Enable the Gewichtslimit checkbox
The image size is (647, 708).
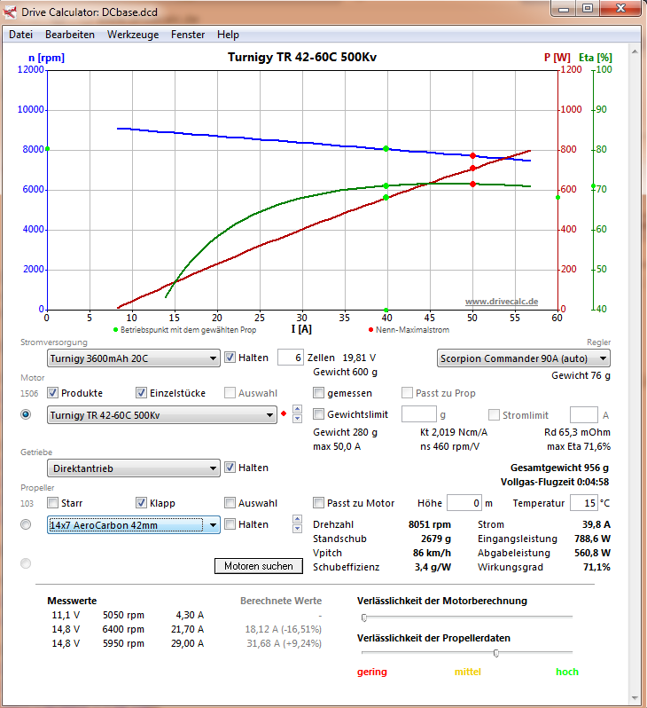tap(318, 414)
